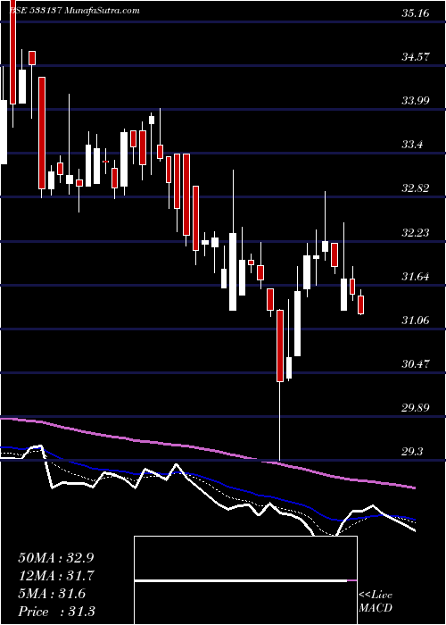Click the MACD indicator box
This screenshot has width=446, height=625.
coord(245,580)
